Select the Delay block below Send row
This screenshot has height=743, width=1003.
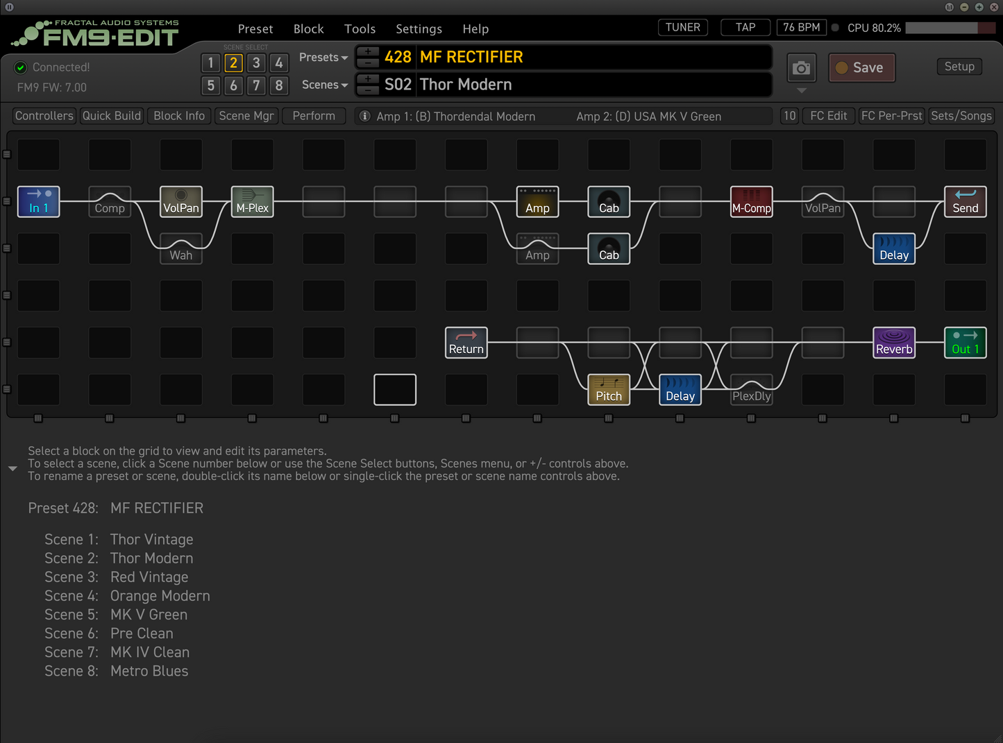(x=894, y=249)
